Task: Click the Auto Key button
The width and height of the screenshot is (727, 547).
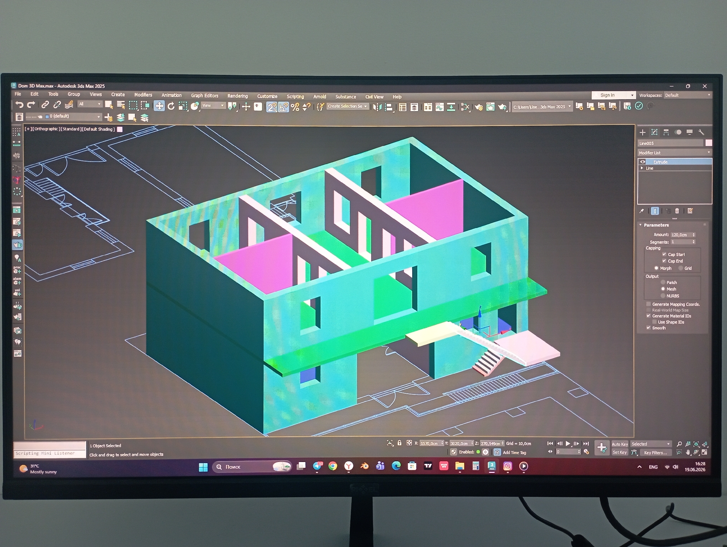Action: tap(620, 444)
